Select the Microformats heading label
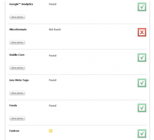154x140 pixels. click(18, 29)
